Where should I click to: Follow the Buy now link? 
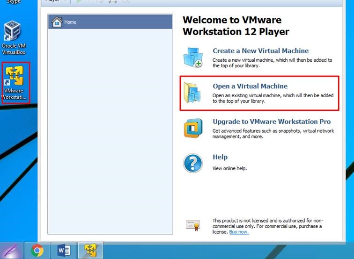[239, 232]
